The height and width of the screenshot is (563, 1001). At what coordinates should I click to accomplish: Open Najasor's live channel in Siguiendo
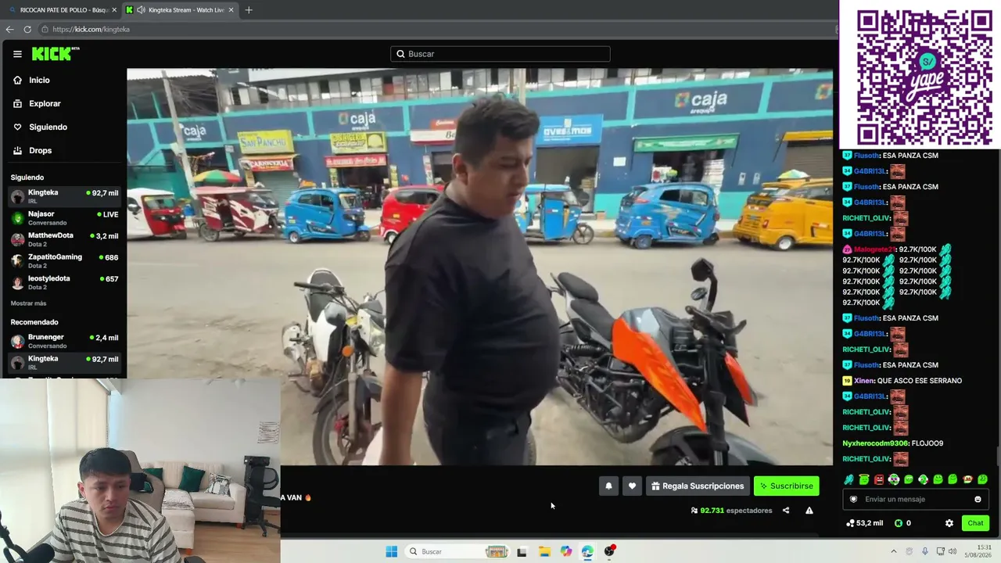click(63, 218)
